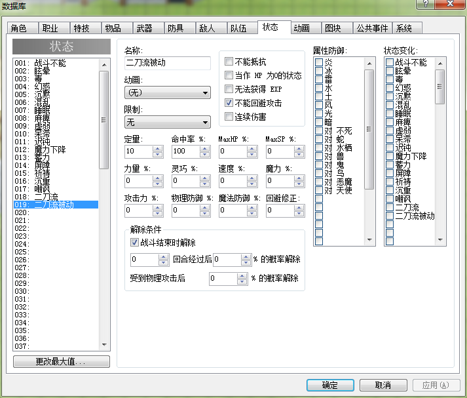The width and height of the screenshot is (467, 398).
Task: Select state 012: 魔力下降
Action: pyautogui.click(x=56, y=149)
